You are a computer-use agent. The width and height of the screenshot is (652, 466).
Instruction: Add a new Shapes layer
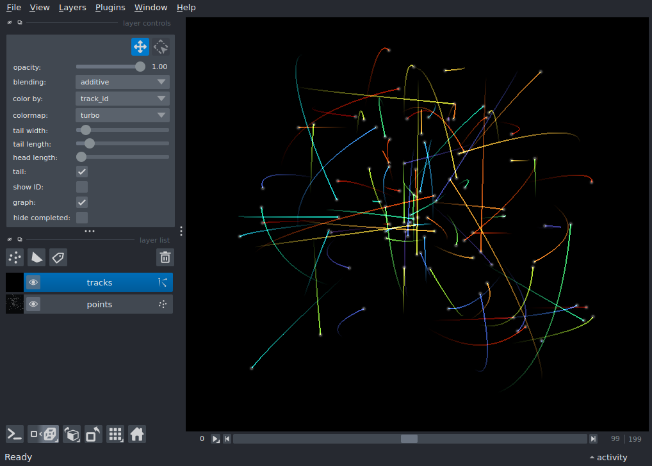coord(37,257)
